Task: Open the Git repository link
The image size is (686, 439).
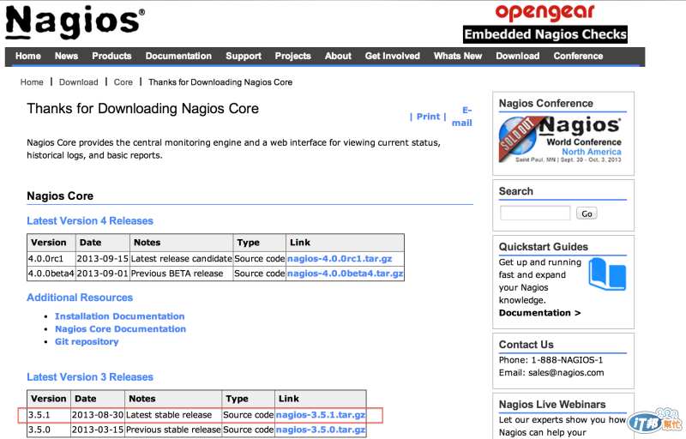Action: click(87, 341)
